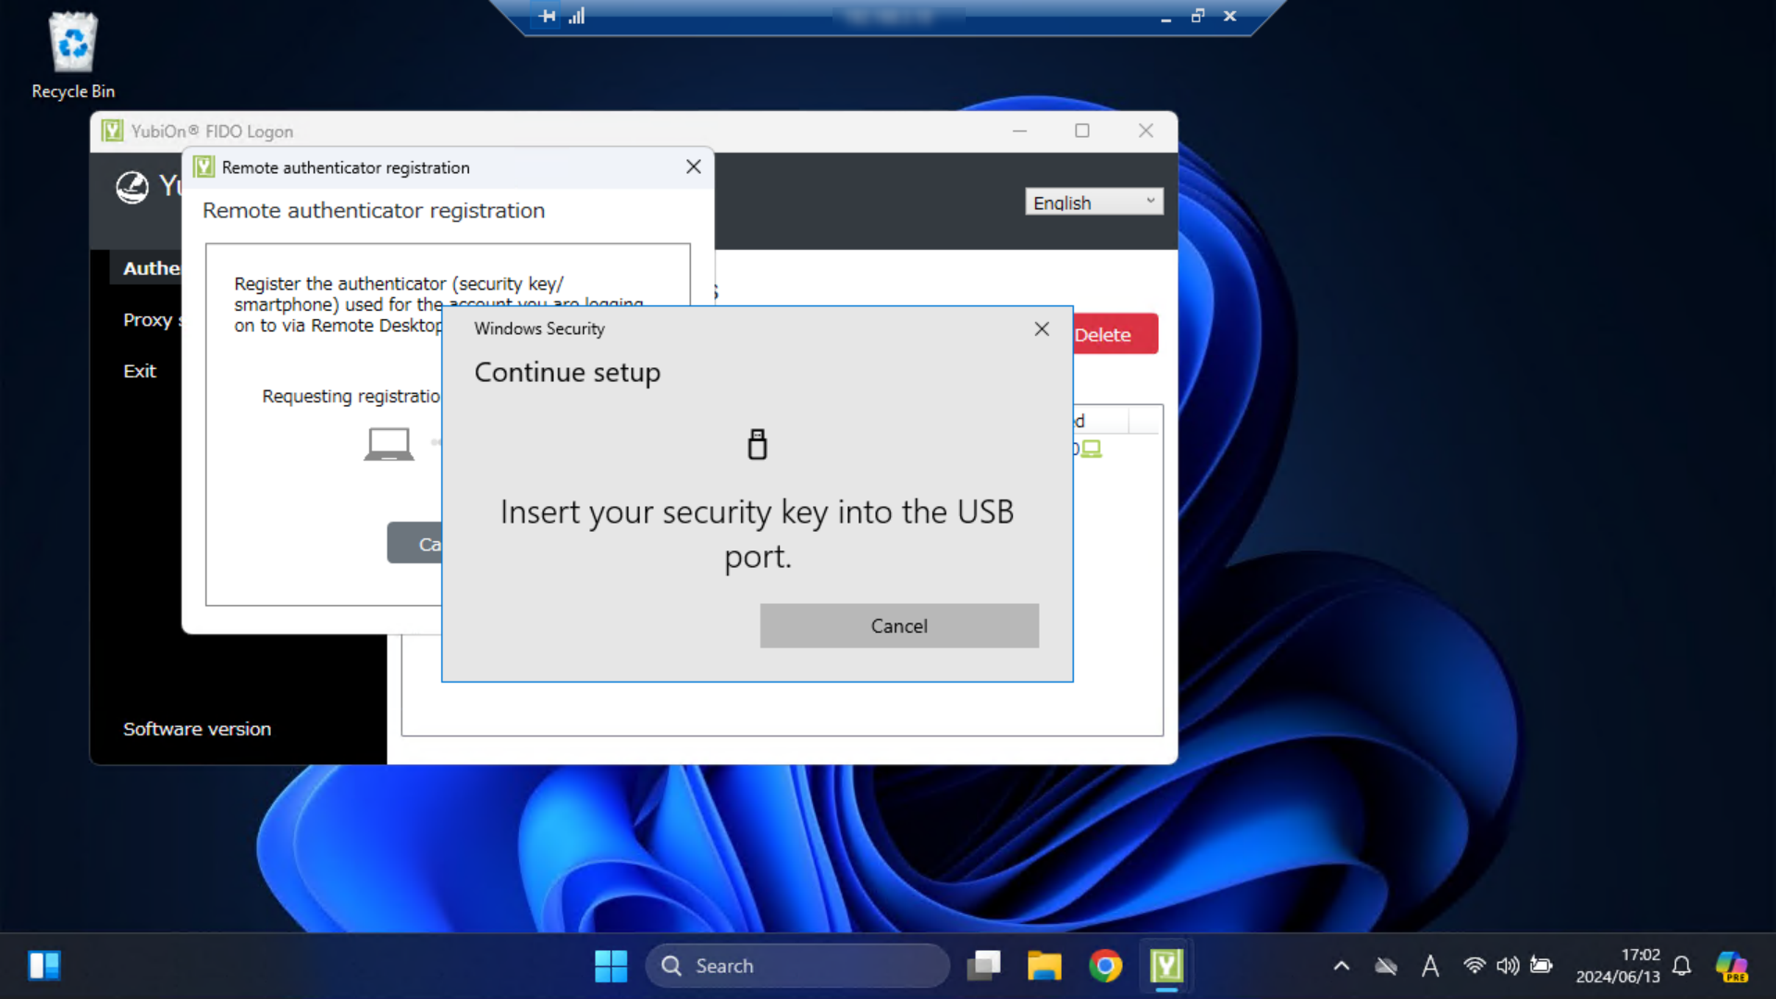This screenshot has width=1776, height=999.
Task: Click the remote session pin icon
Action: (549, 16)
